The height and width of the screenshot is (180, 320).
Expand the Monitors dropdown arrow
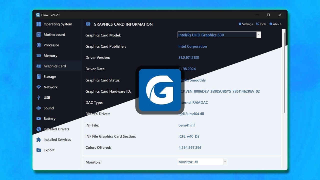(225, 162)
